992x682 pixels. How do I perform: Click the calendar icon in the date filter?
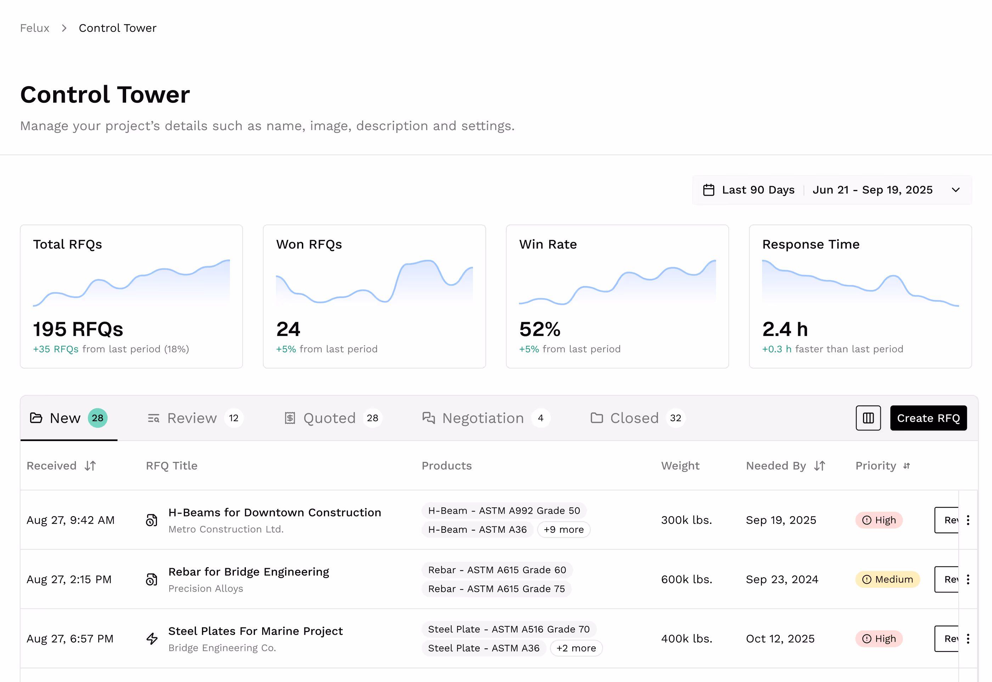pyautogui.click(x=709, y=190)
